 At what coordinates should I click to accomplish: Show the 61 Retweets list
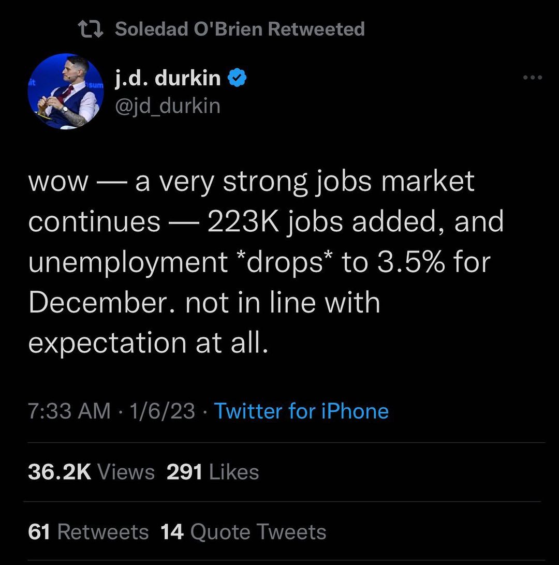pyautogui.click(x=89, y=532)
